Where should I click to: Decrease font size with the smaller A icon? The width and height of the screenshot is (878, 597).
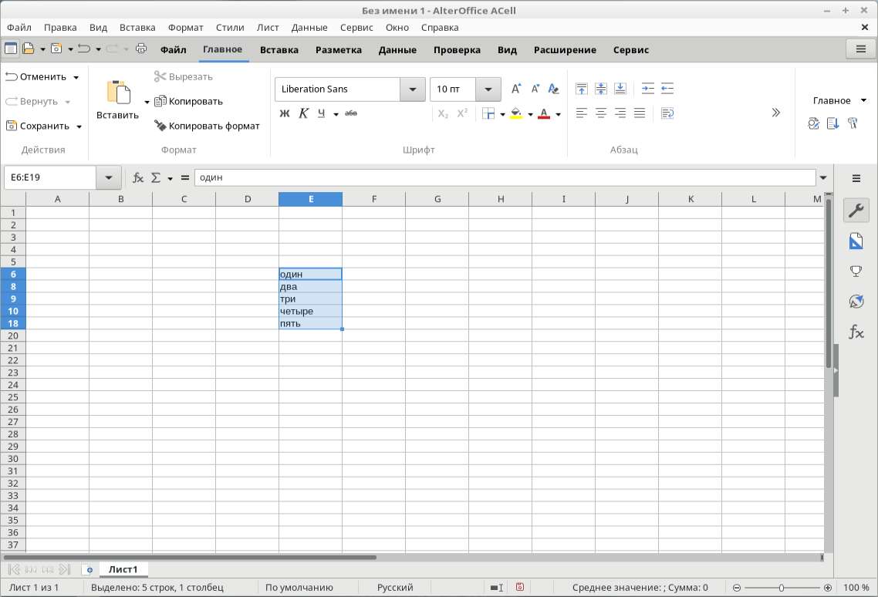[x=535, y=89]
